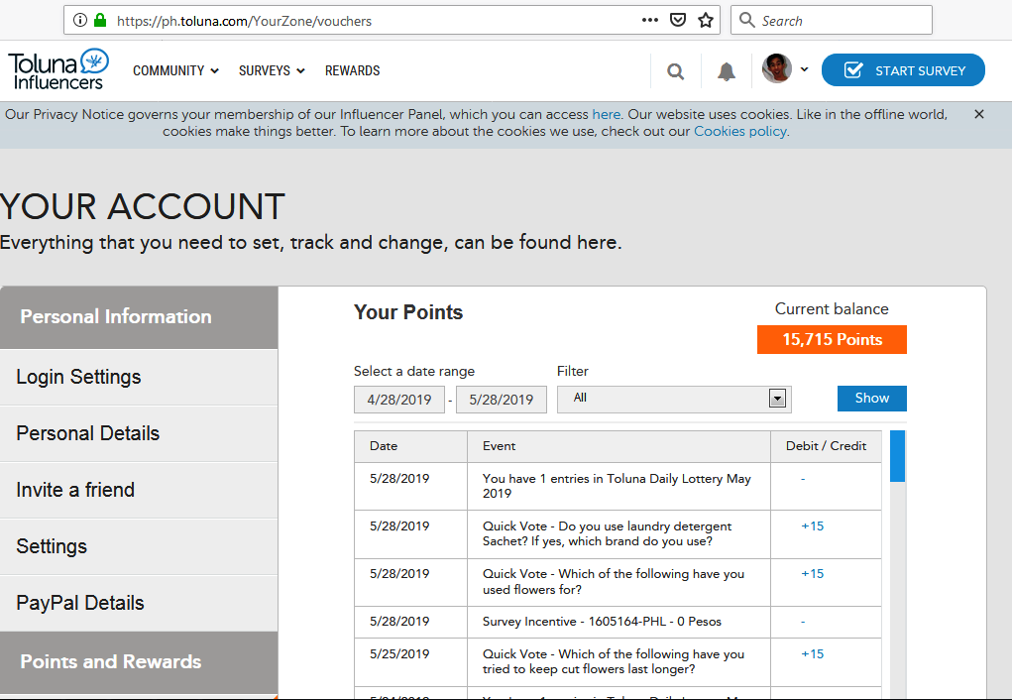Click site info icon in address bar
1012x700 pixels.
click(80, 20)
